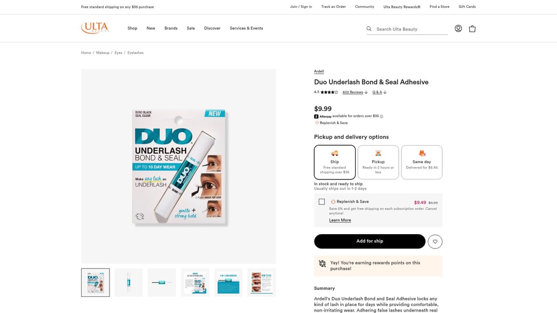This screenshot has width=557, height=313.
Task: Click the search magnifier icon
Action: point(369,29)
